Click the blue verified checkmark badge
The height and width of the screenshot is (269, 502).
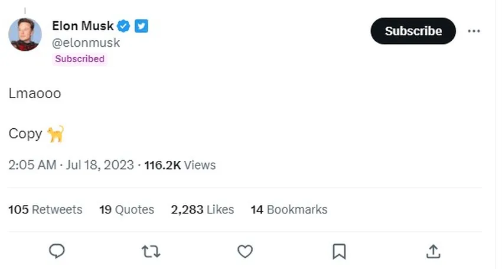(x=124, y=26)
